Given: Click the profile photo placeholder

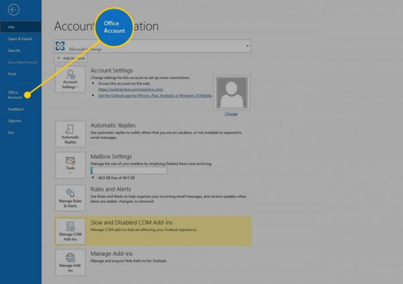Looking at the screenshot, I should click(231, 92).
